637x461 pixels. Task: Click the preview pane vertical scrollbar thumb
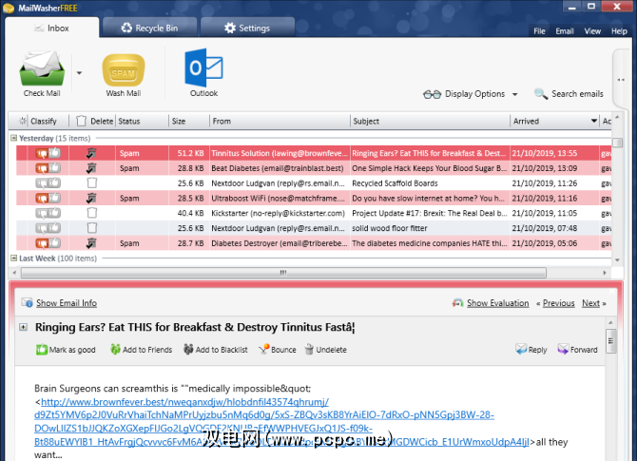610,341
